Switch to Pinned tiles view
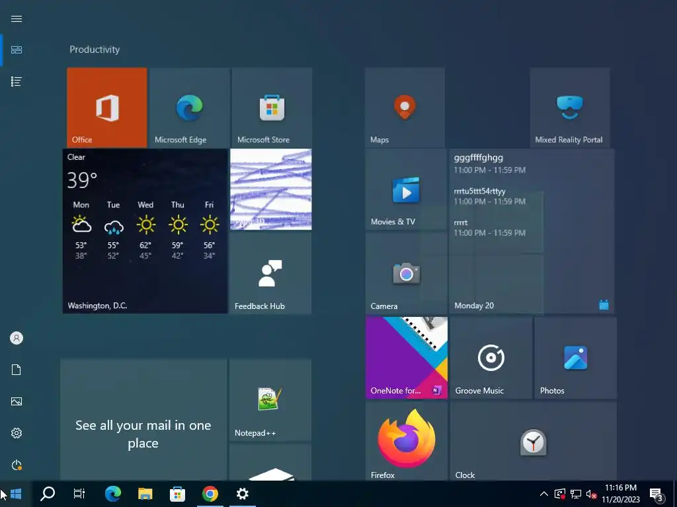 click(17, 50)
